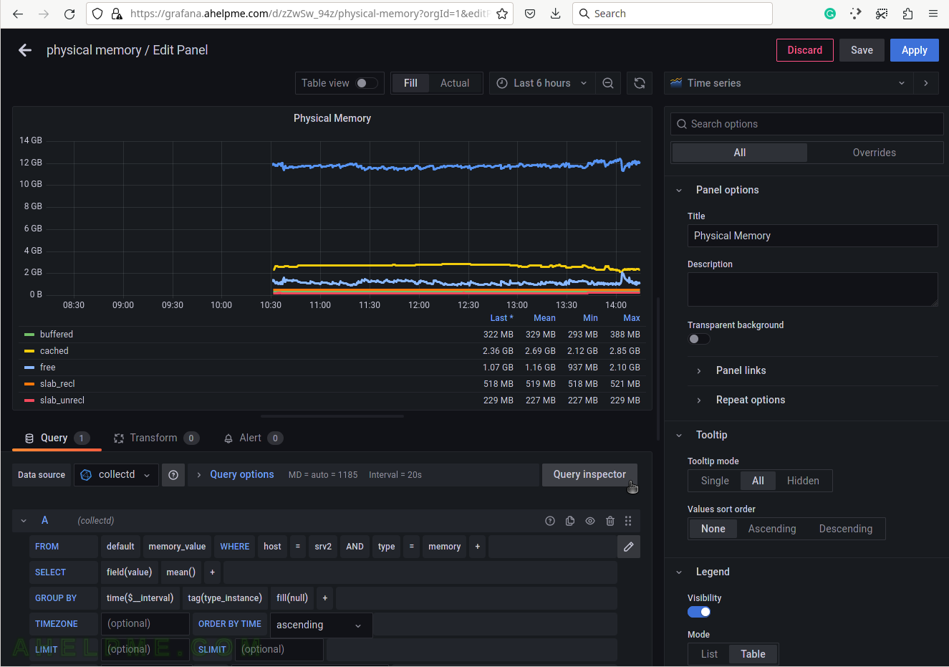949x667 pixels.
Task: Collapse the options pane arrow
Action: 926,83
